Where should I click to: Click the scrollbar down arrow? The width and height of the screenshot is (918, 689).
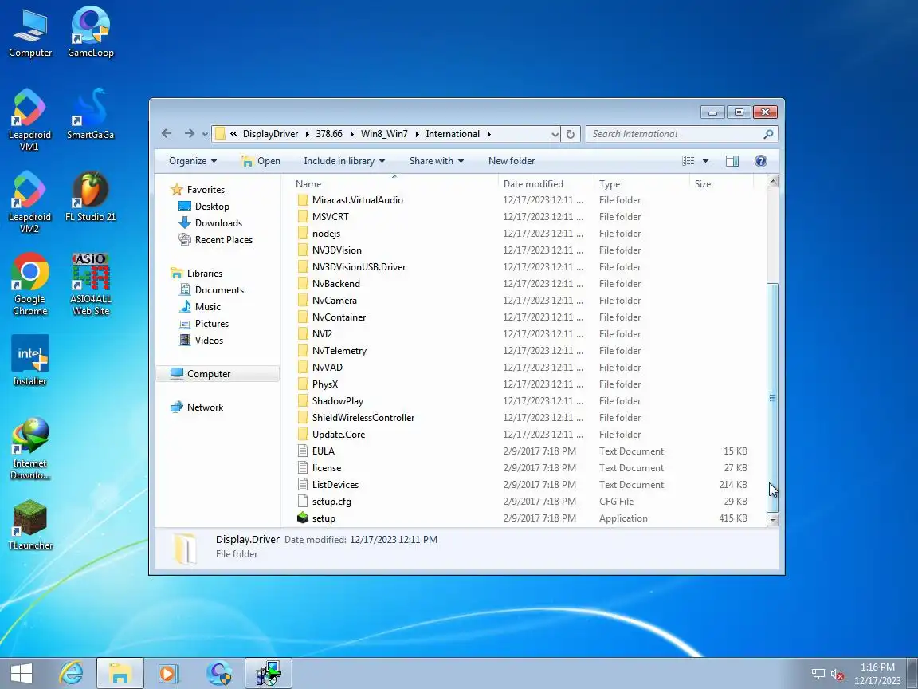(772, 520)
